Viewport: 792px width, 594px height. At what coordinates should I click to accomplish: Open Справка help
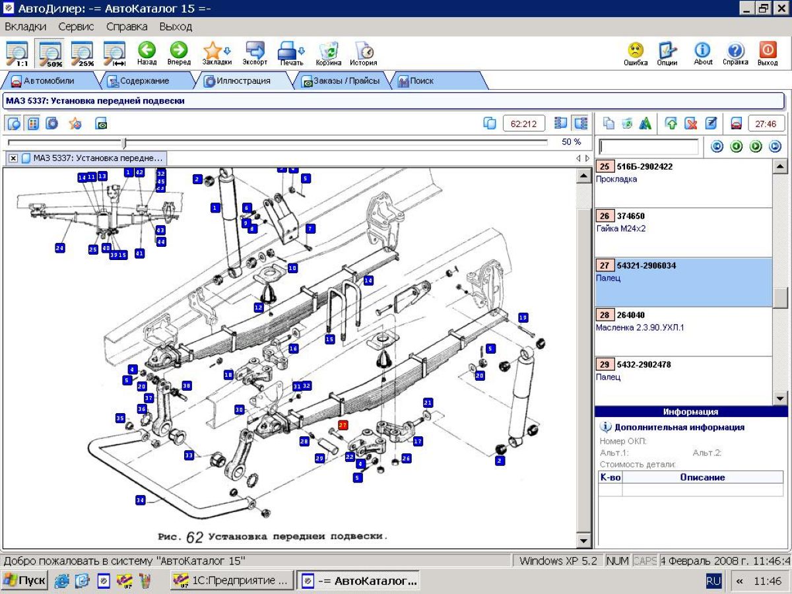point(735,53)
